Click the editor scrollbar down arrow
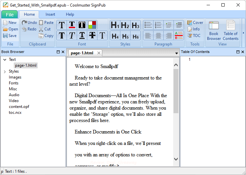246x175 pixels. click(x=176, y=159)
